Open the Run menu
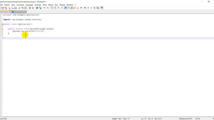This screenshot has height=120, width=214. pos(56,5)
